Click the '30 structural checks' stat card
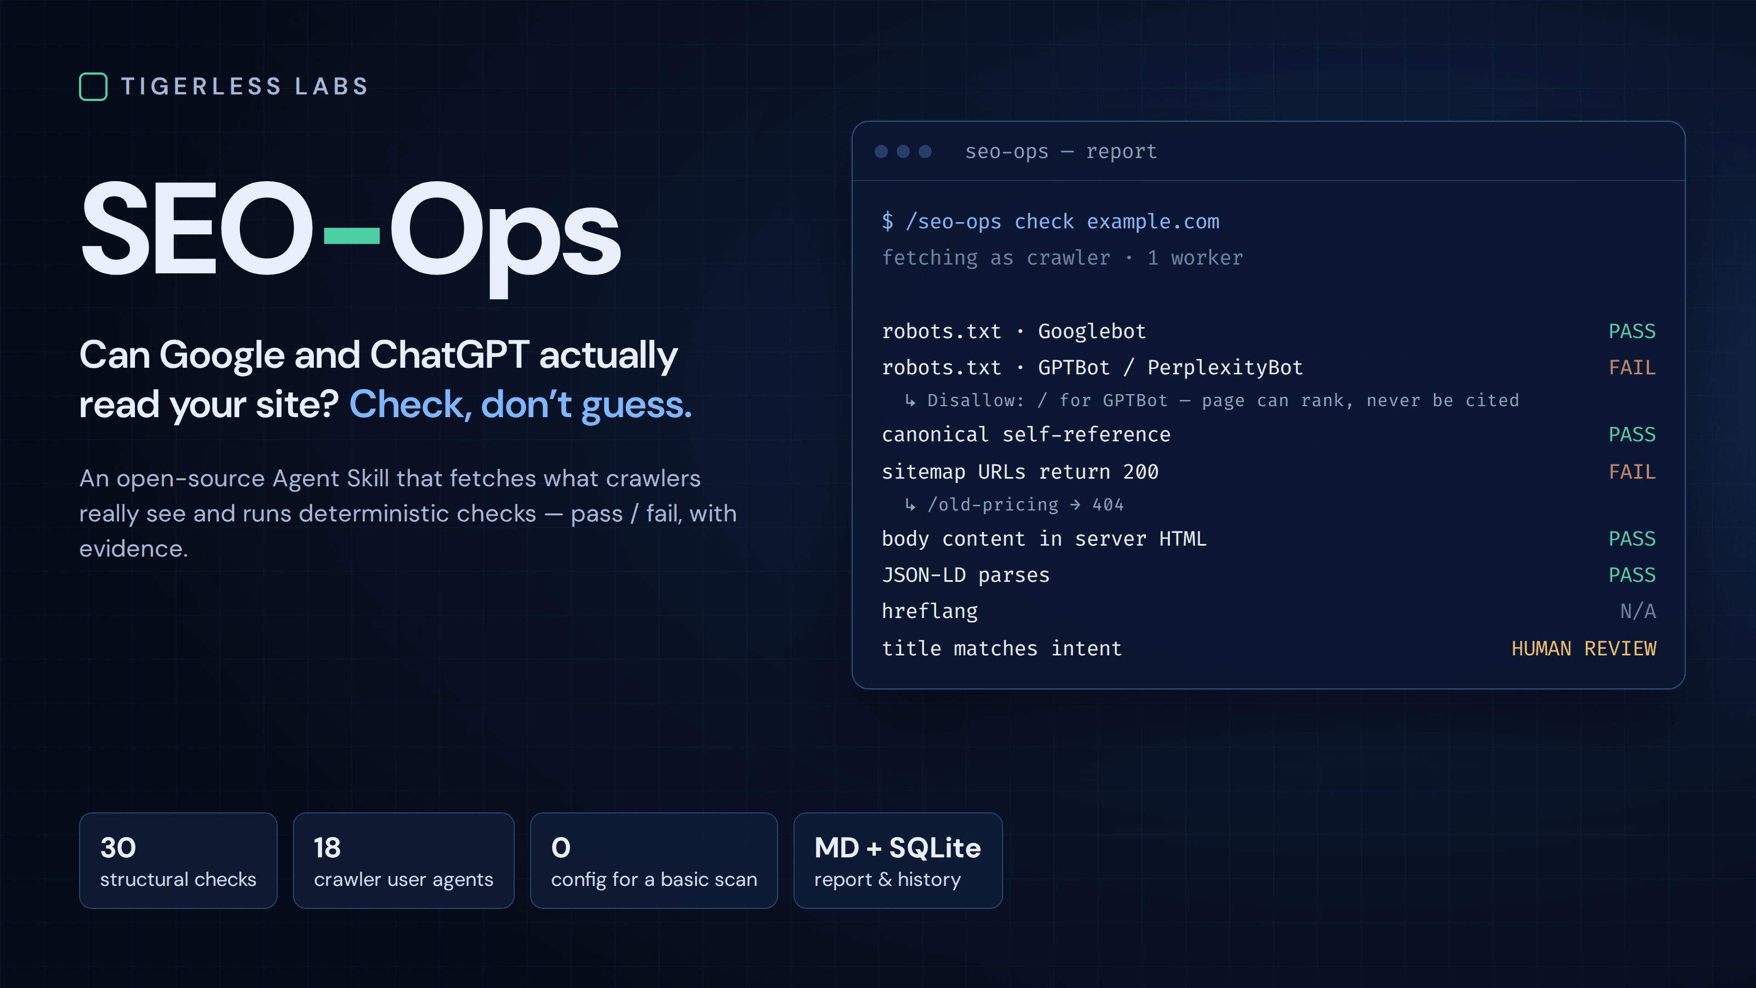This screenshot has width=1756, height=988. 178,861
